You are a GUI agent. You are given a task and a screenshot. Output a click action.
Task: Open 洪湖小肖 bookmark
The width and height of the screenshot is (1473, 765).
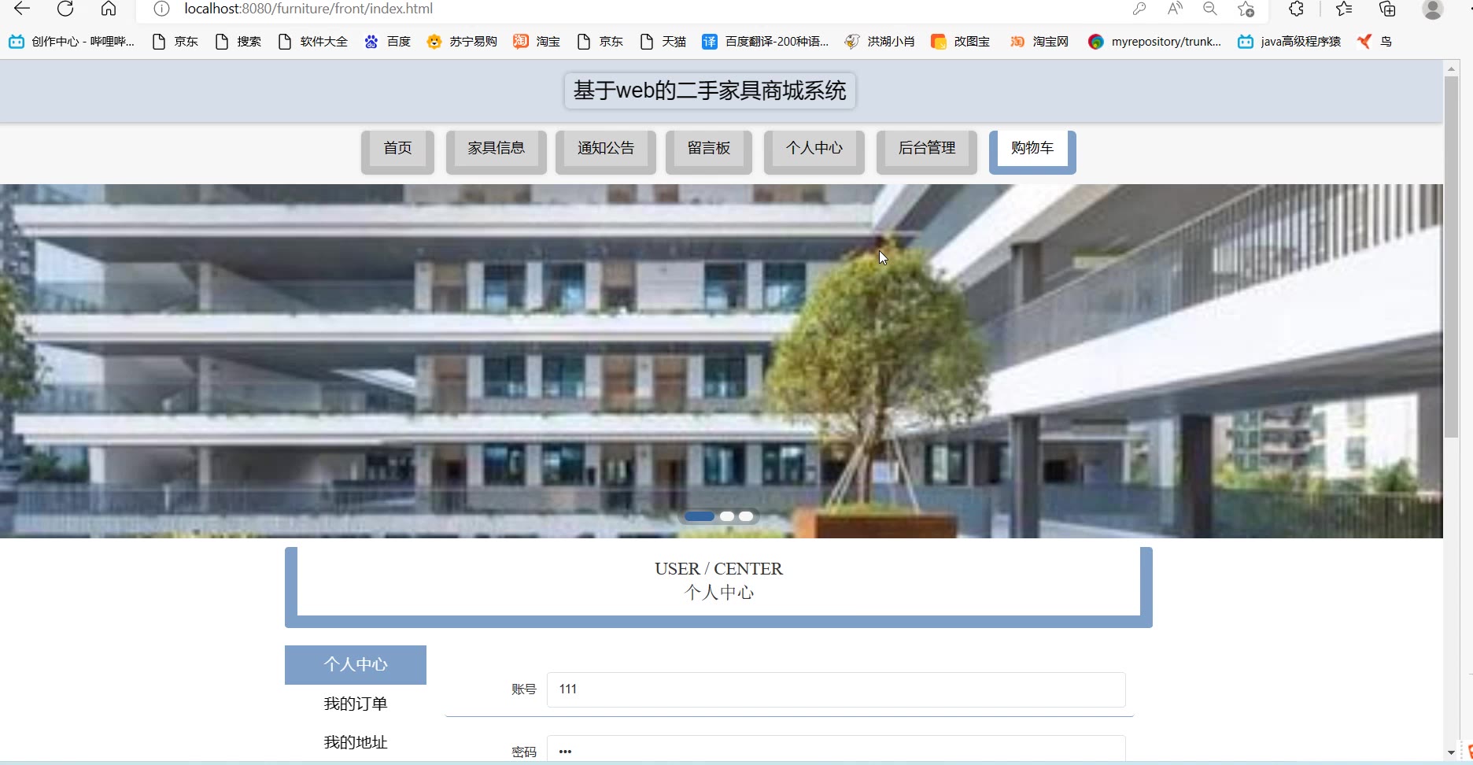(880, 42)
